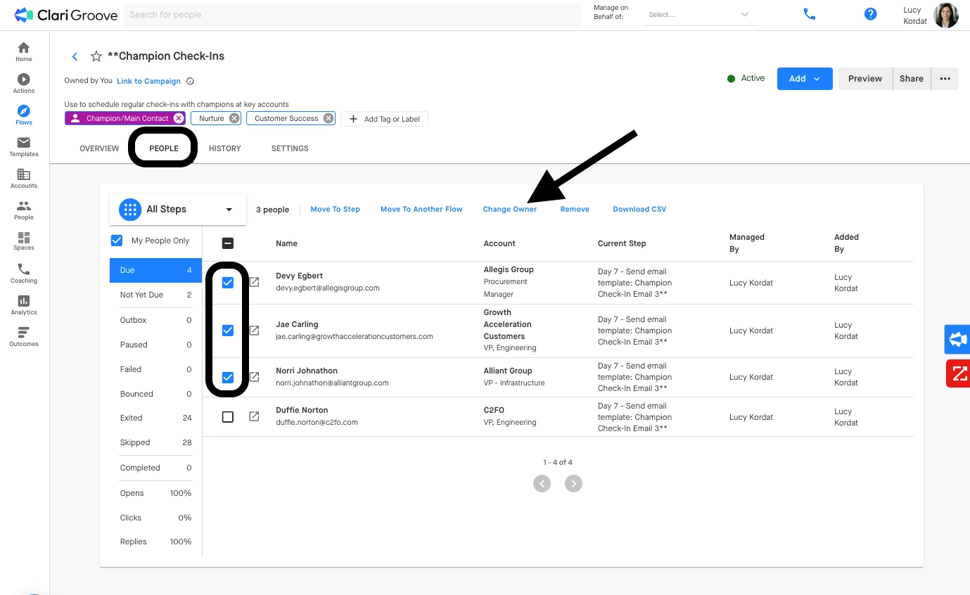This screenshot has height=595, width=970.
Task: Select the Skipped filter
Action: click(x=155, y=442)
